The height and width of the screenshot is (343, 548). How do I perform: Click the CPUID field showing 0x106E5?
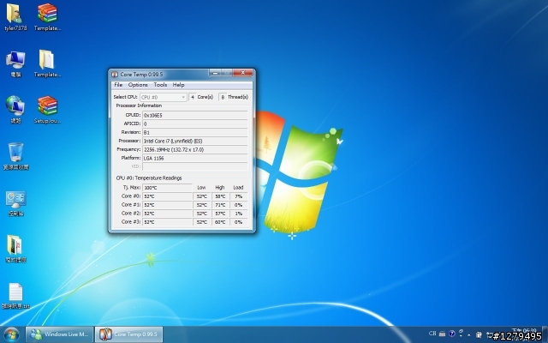click(x=195, y=115)
